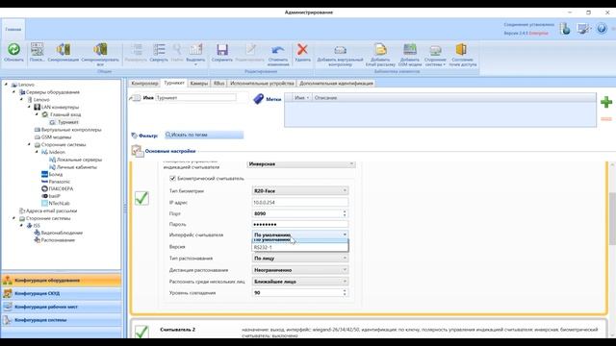Screen dimensions: 616x346
Task: Open Сторонние системы ribbon dropdown
Action: pos(435,54)
